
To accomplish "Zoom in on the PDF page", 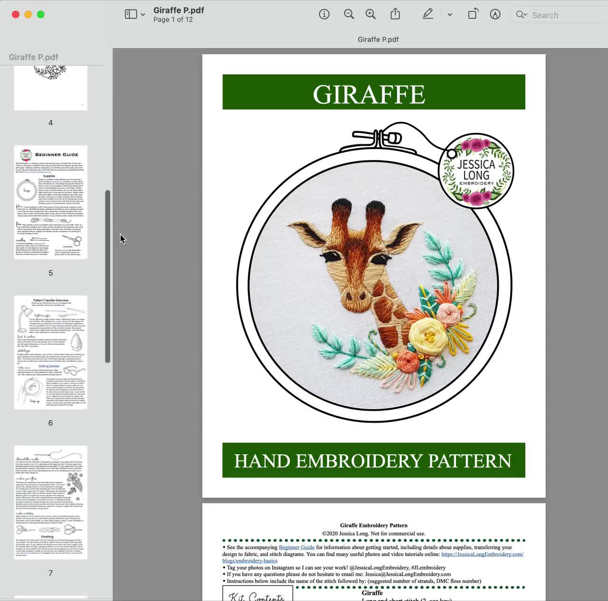I will (x=370, y=14).
